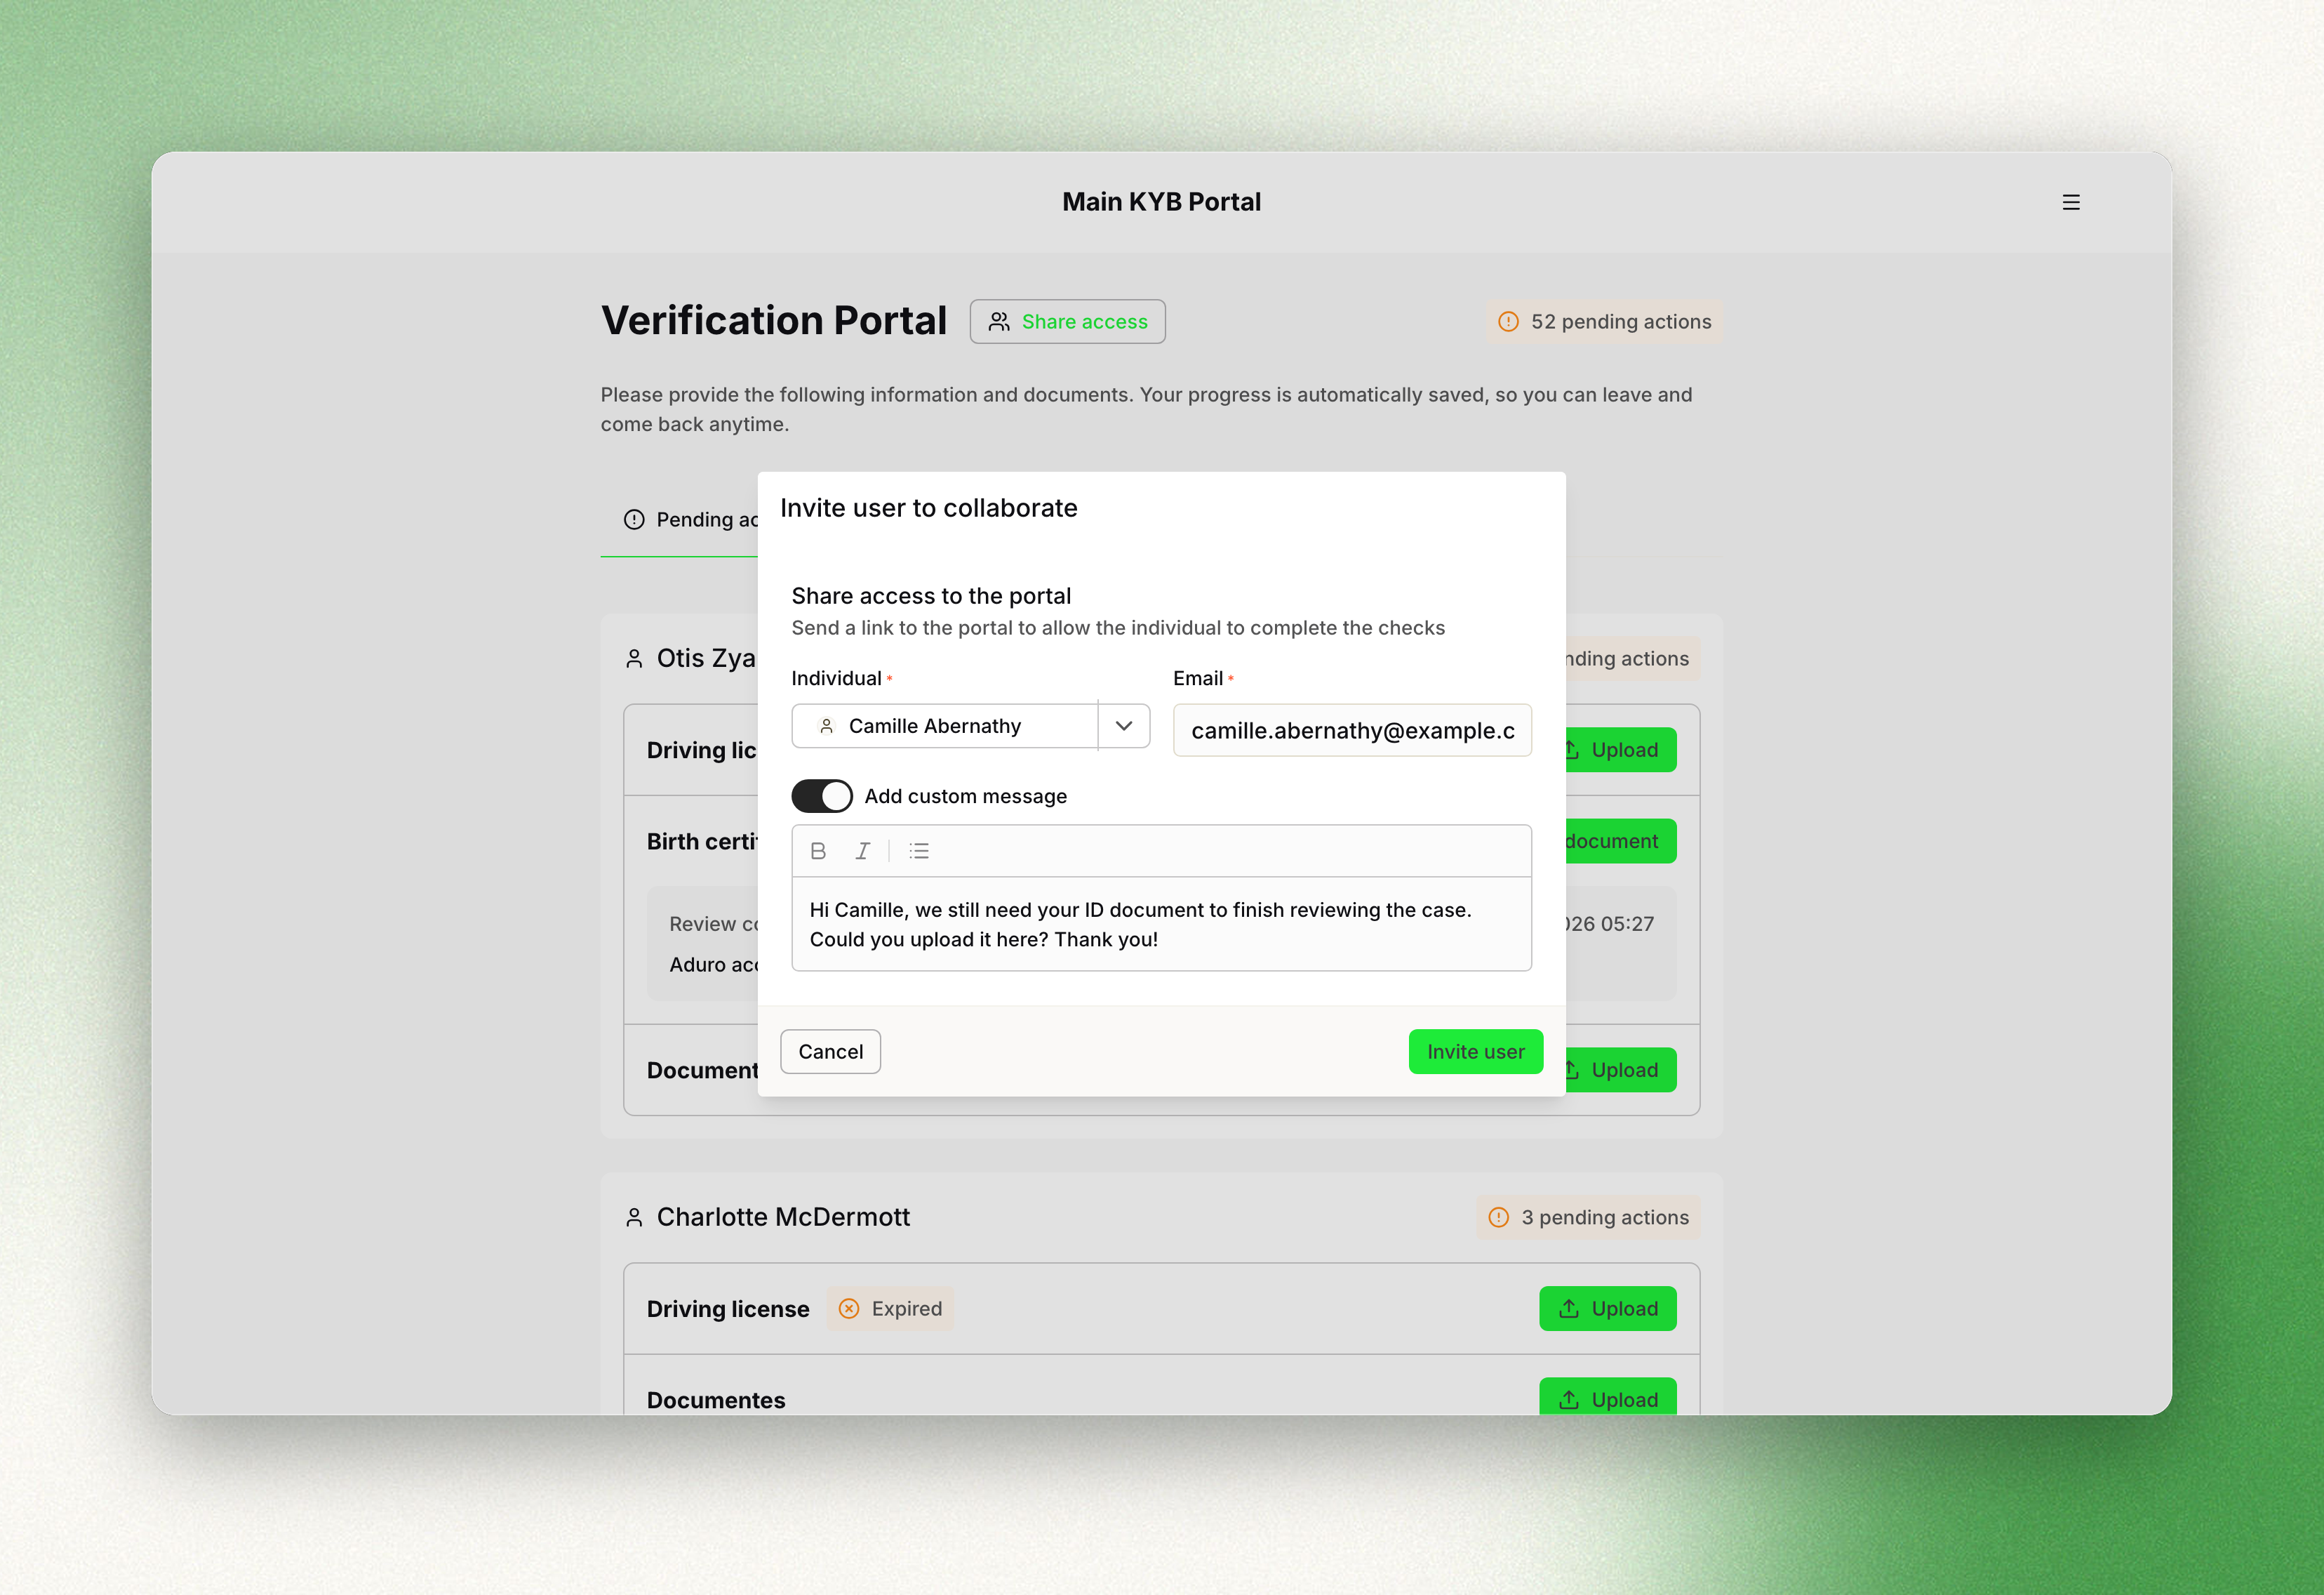Click the Invite user to collaborate title

pyautogui.click(x=928, y=508)
